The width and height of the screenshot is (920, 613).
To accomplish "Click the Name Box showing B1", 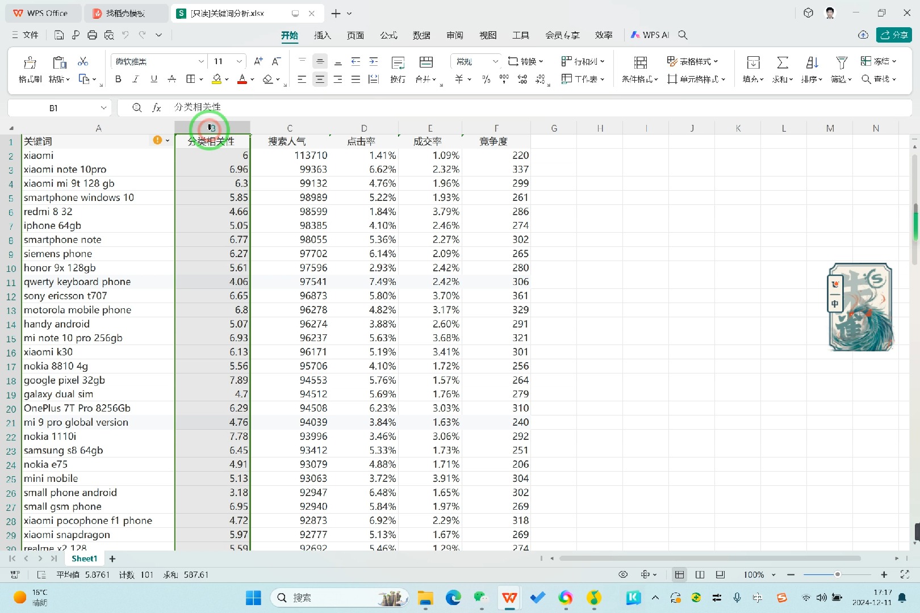I will [53, 108].
